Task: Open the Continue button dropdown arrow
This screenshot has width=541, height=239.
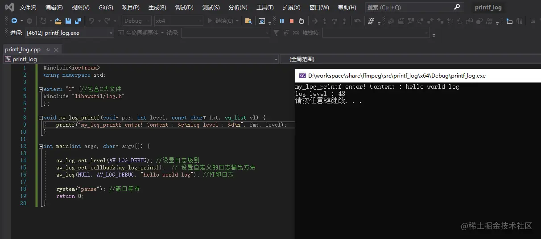Action: click(237, 21)
